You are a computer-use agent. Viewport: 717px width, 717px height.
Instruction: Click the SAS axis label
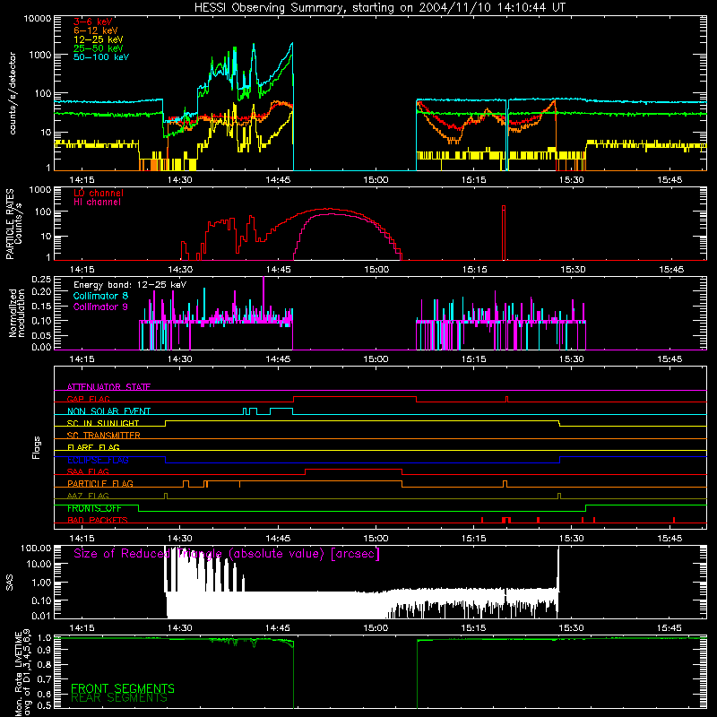10,583
